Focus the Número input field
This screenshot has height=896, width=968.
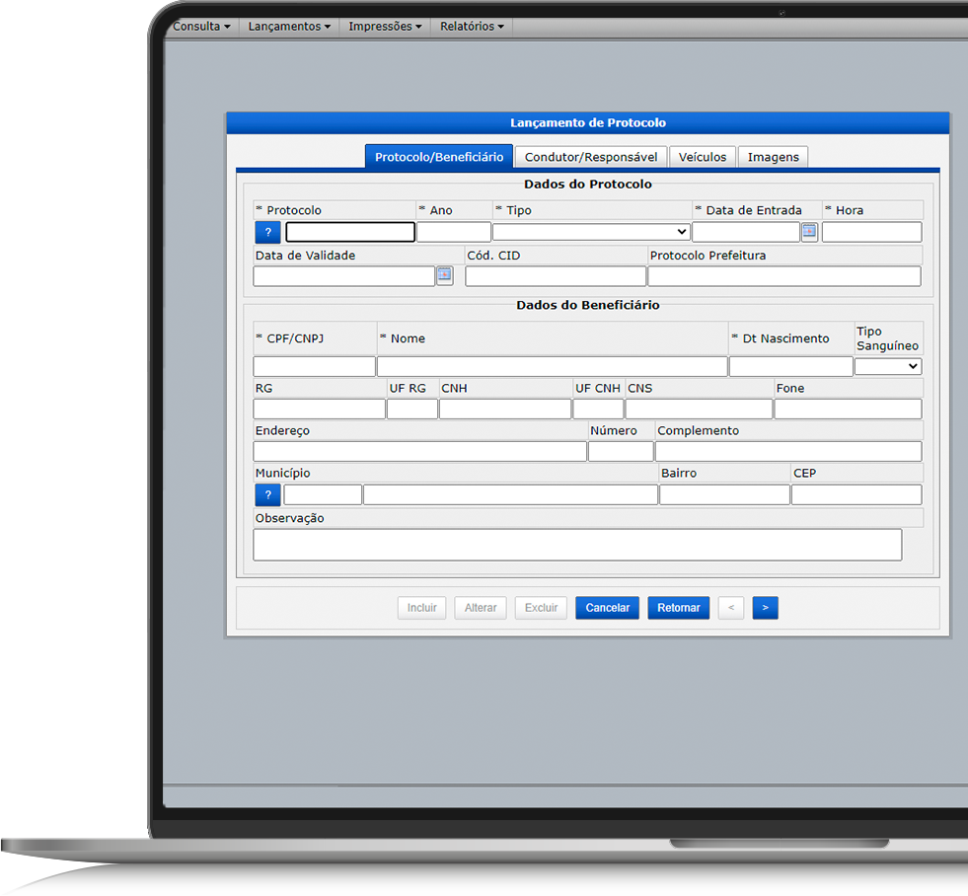(x=621, y=451)
